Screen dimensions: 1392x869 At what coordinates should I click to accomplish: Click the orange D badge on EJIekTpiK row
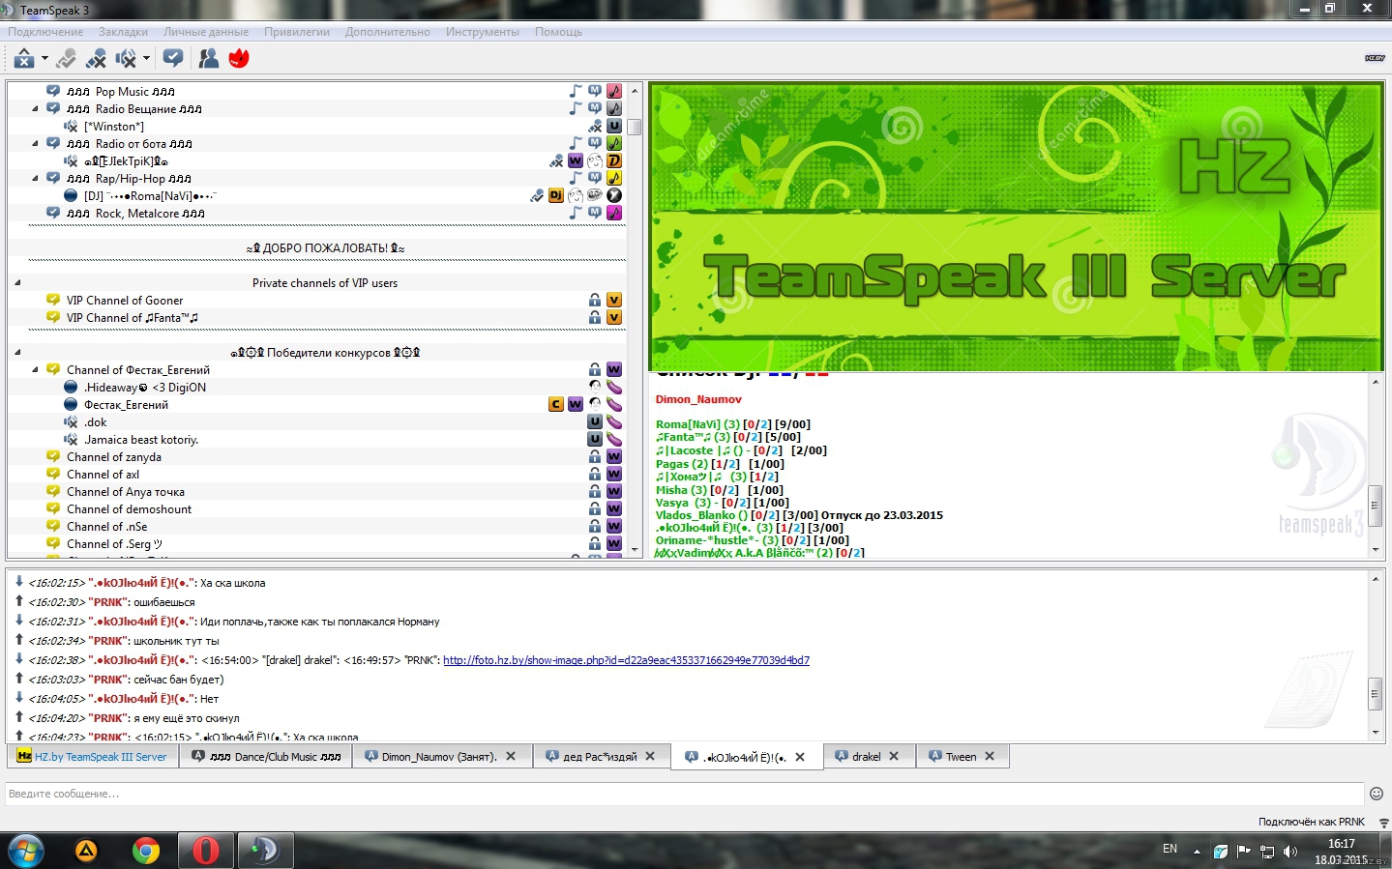click(614, 161)
